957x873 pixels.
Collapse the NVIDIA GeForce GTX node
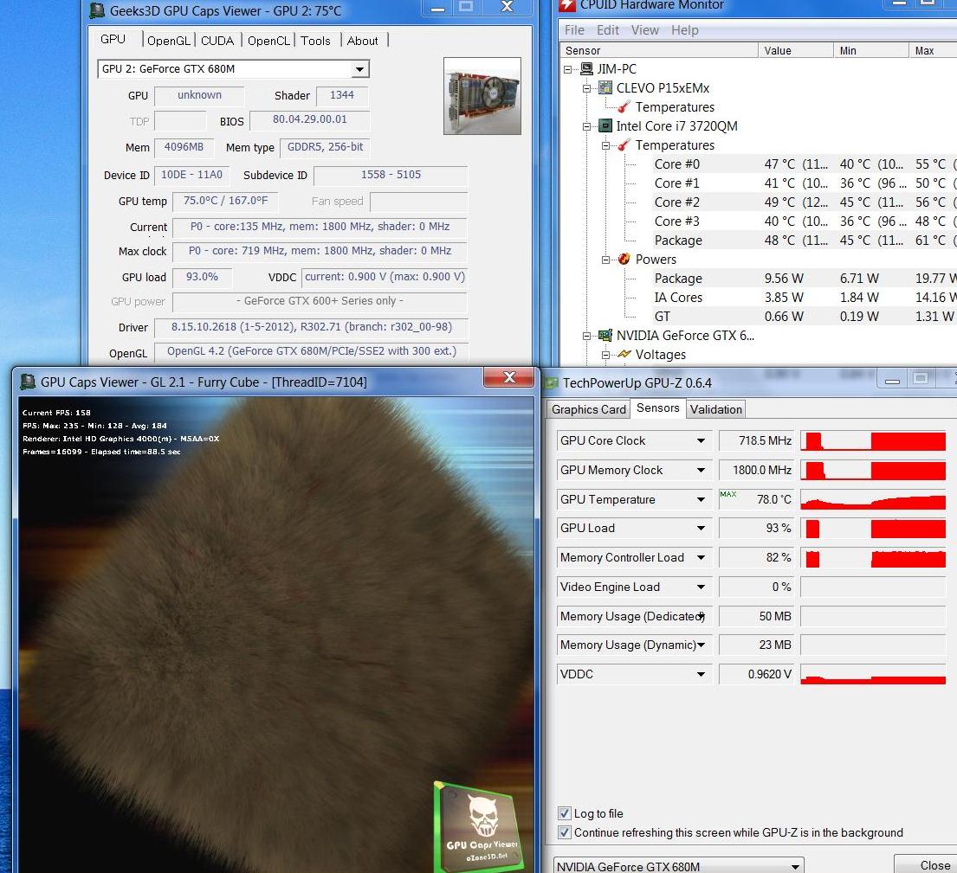point(586,336)
